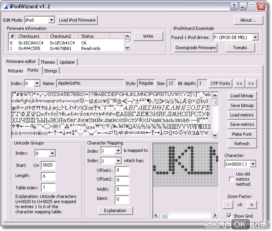
Task: Click Load metrics button
Action: click(x=242, y=115)
